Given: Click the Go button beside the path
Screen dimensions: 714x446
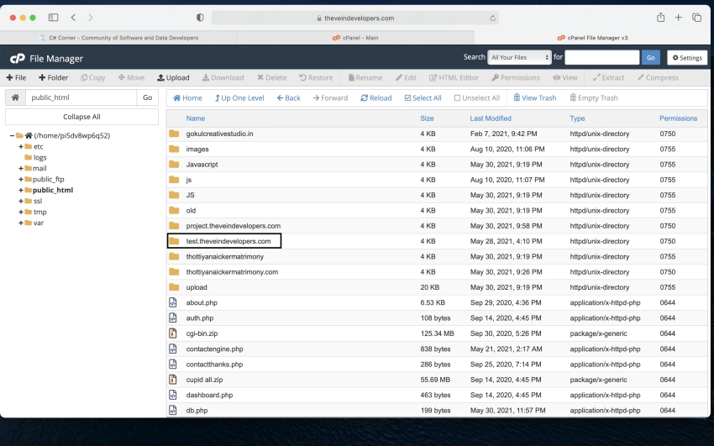Looking at the screenshot, I should click(148, 97).
